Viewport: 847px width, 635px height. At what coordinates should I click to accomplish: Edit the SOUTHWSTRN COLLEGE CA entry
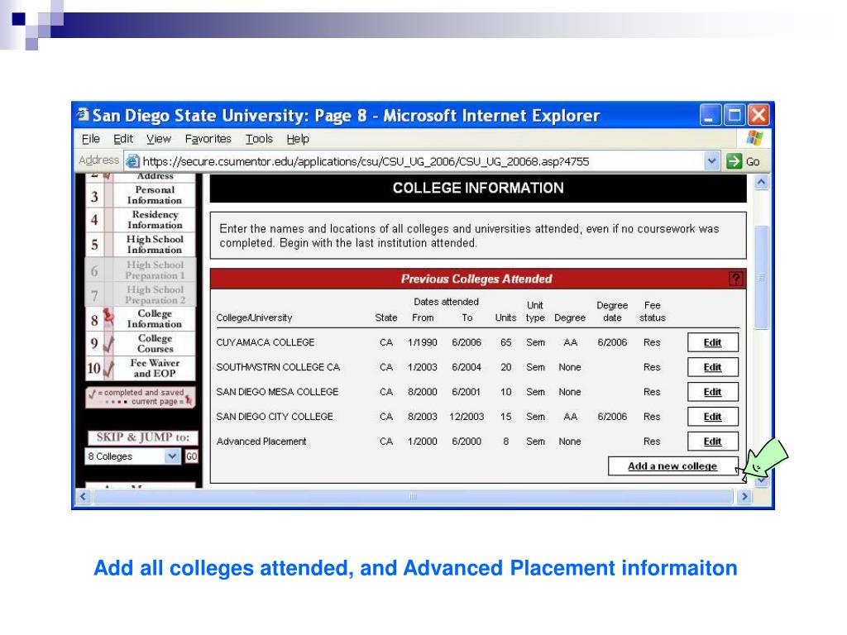(712, 367)
